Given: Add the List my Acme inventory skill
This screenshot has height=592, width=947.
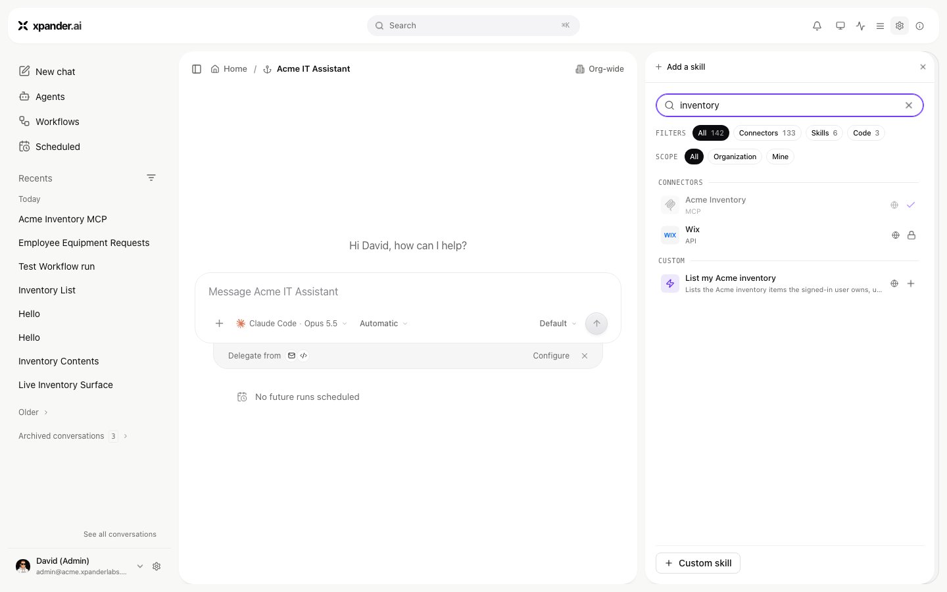Looking at the screenshot, I should pos(911,284).
